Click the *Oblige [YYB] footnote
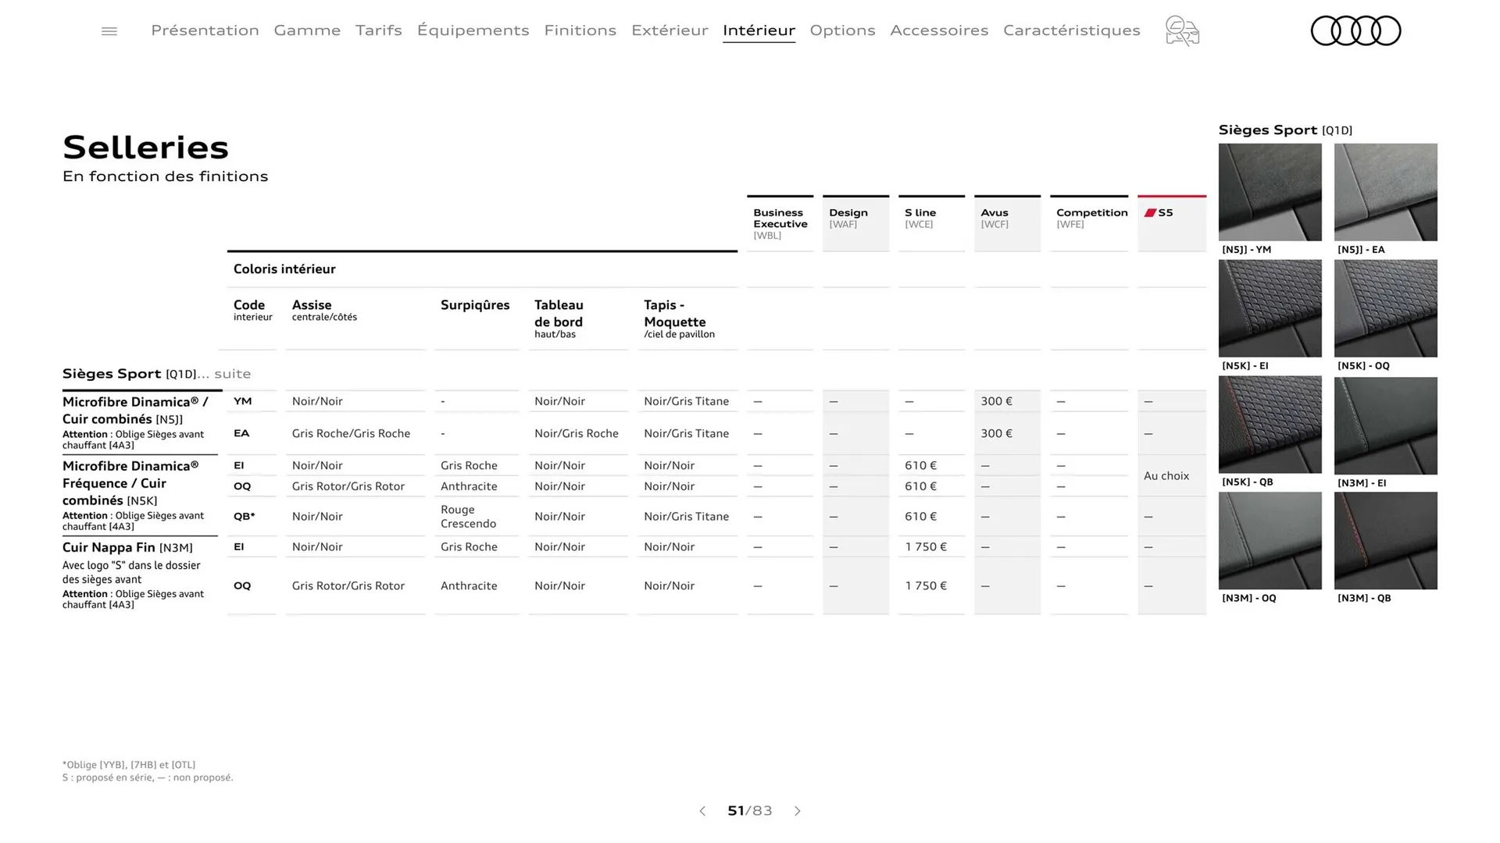Screen dimensions: 1500x843 tap(129, 765)
